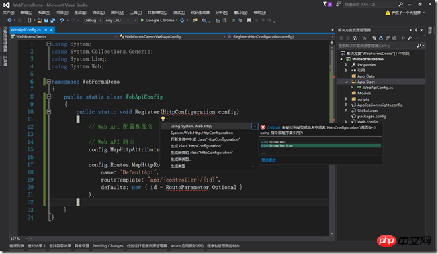
Task: Open the Pending Changes bottom tab
Action: tap(108, 246)
